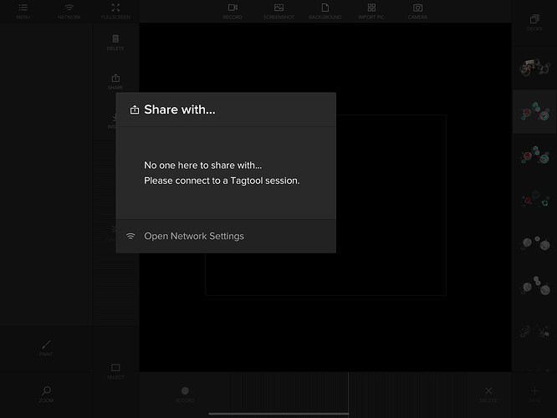
Task: Open Network Settings from the share dialog
Action: pyautogui.click(x=193, y=237)
